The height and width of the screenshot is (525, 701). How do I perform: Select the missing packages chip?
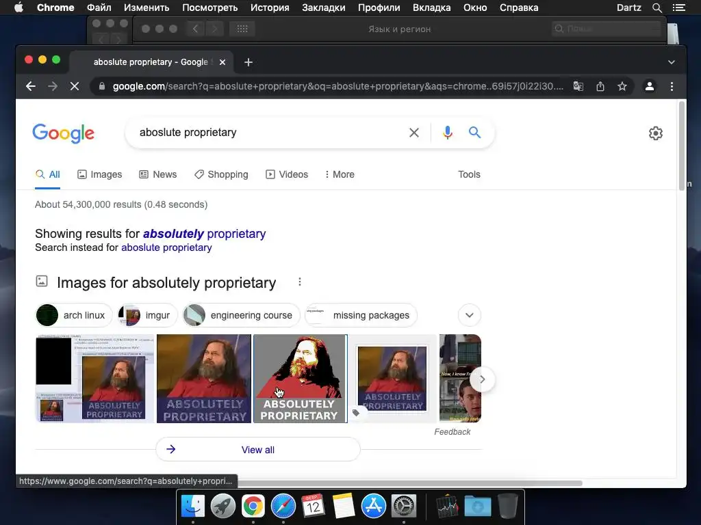(361, 315)
